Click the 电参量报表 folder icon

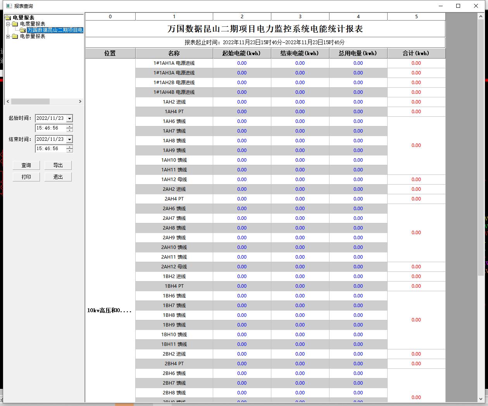(15, 36)
